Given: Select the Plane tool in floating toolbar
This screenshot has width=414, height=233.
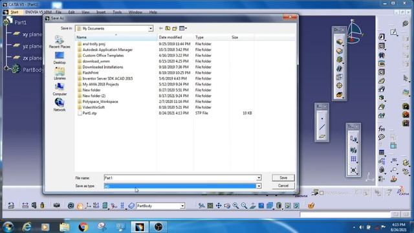Looking at the screenshot, I should pos(322,137).
